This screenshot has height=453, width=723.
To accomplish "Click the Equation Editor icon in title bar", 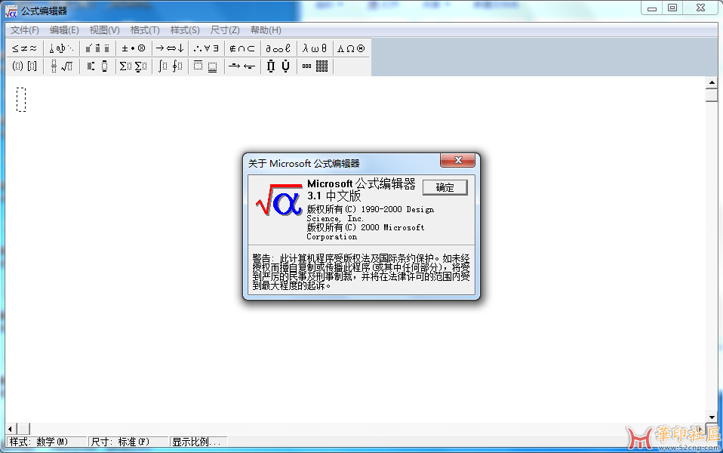I will (x=11, y=11).
